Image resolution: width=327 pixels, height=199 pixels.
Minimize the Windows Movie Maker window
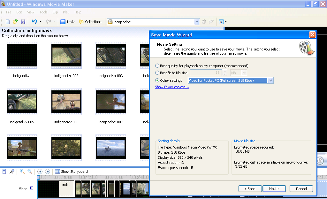pyautogui.click(x=308, y=4)
